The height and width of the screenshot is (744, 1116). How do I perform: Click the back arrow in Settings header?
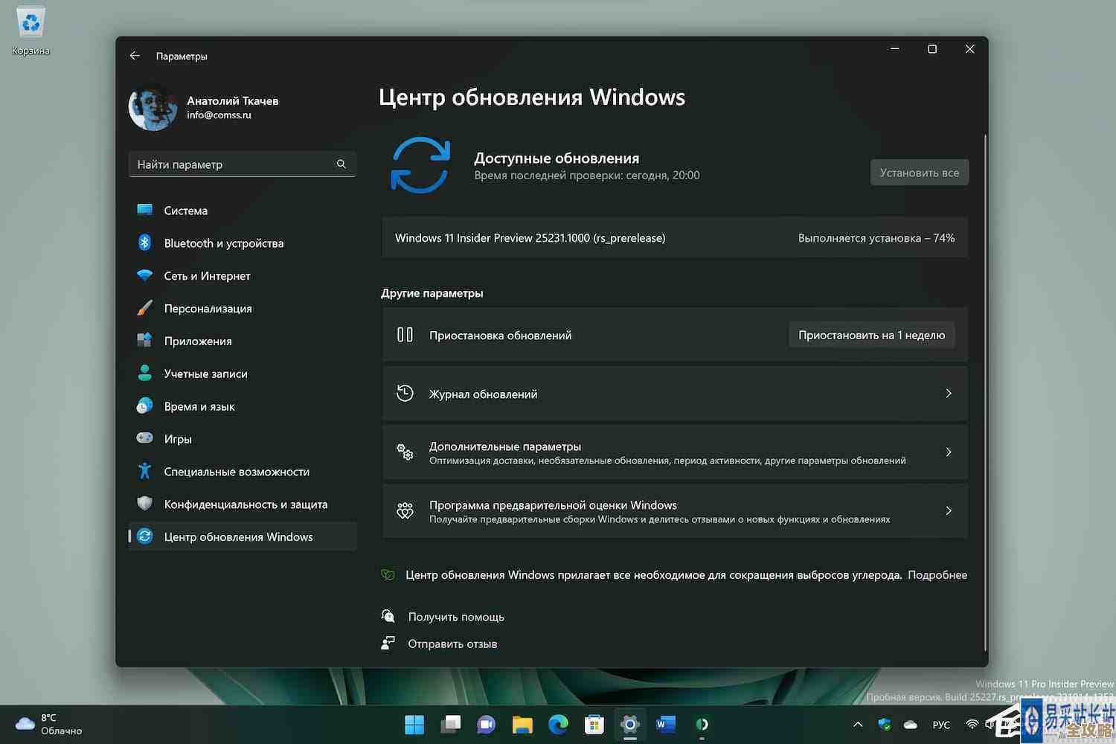pos(135,55)
